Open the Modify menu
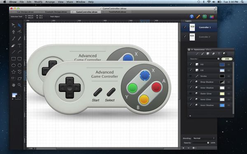 click(x=38, y=2)
